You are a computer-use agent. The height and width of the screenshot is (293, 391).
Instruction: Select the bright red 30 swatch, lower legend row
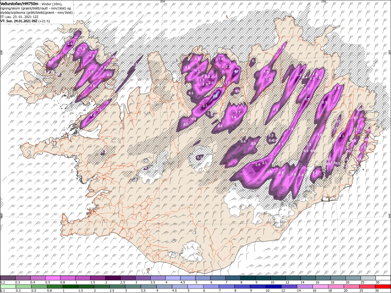[x=383, y=287]
